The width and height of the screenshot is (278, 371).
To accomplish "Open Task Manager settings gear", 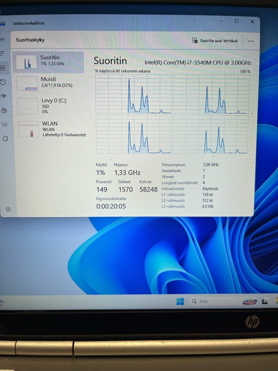I will coord(8,209).
